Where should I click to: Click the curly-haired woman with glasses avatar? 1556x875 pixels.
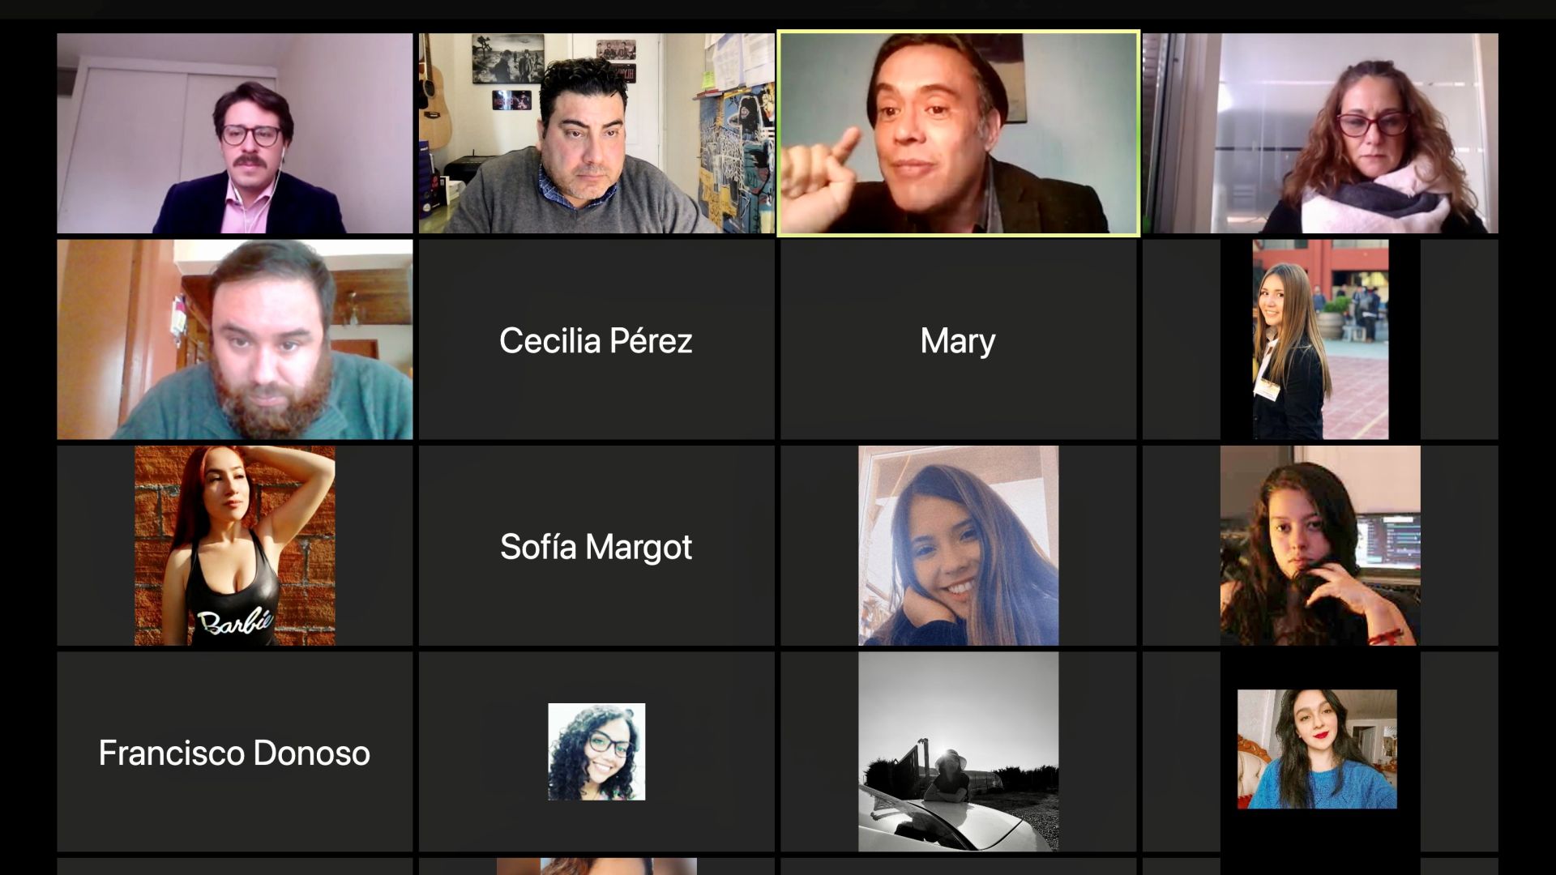[596, 752]
